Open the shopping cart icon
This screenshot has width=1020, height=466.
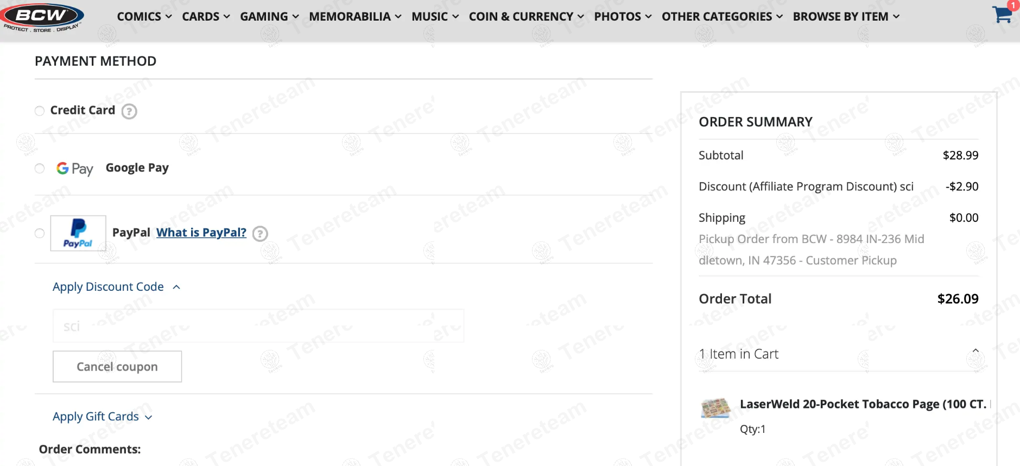click(1002, 15)
